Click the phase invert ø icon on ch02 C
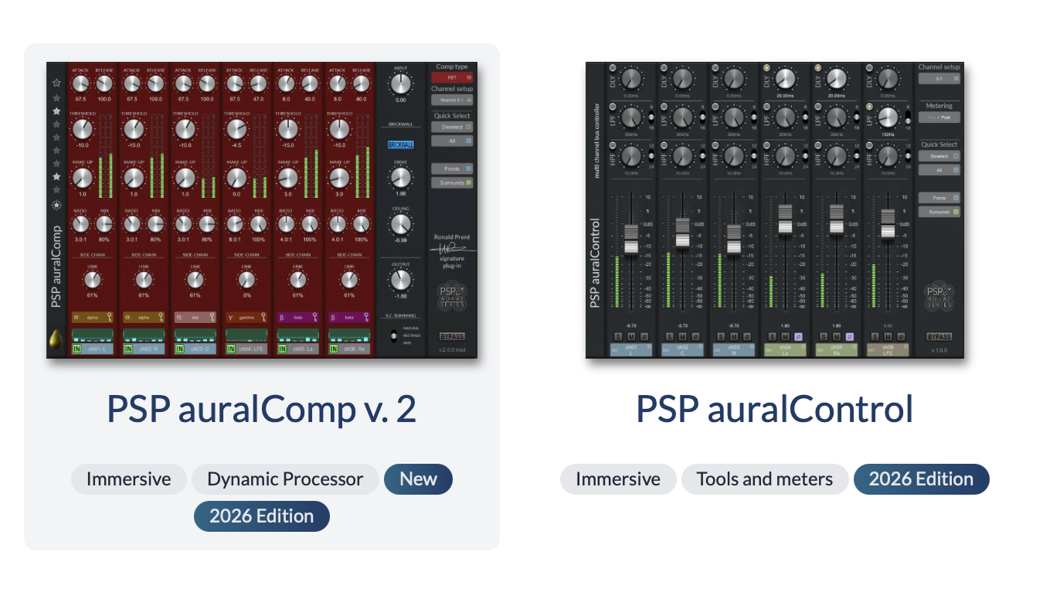 point(695,336)
